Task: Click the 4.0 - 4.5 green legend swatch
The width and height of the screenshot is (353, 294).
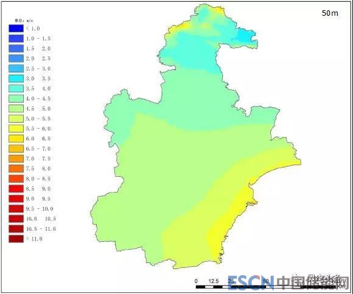Action: 16,98
